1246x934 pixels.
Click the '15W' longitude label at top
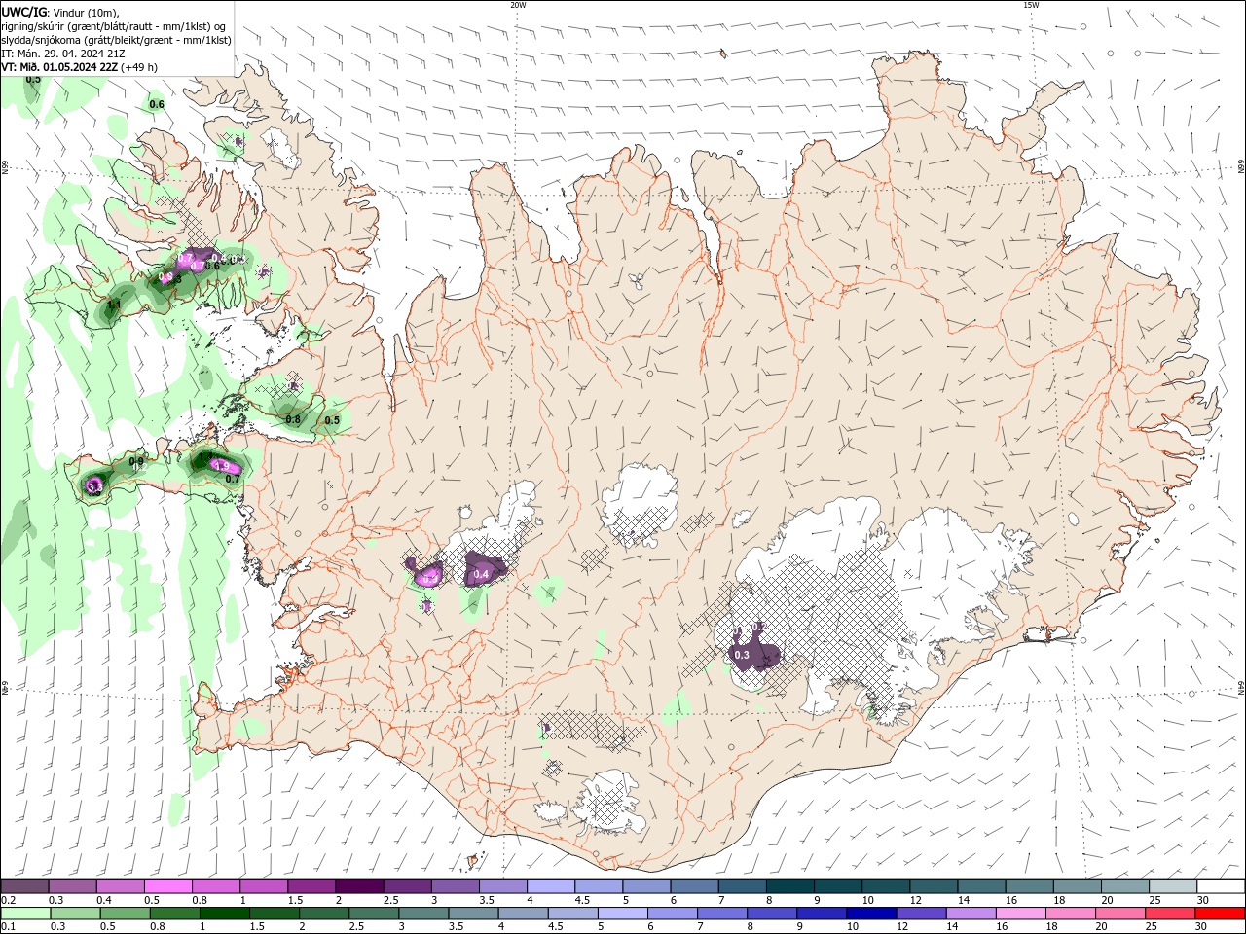(x=1031, y=5)
